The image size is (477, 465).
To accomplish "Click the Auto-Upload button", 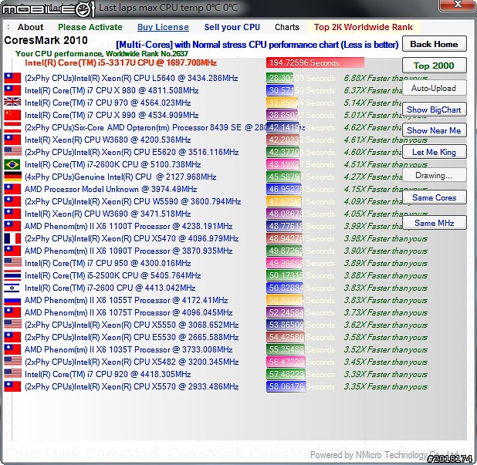I will pyautogui.click(x=434, y=88).
